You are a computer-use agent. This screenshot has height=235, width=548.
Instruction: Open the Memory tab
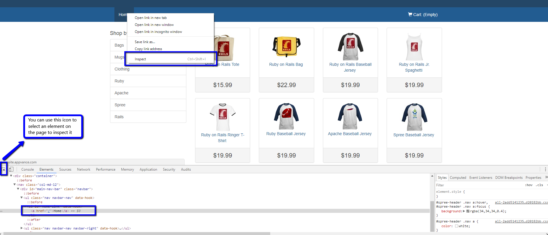point(128,169)
